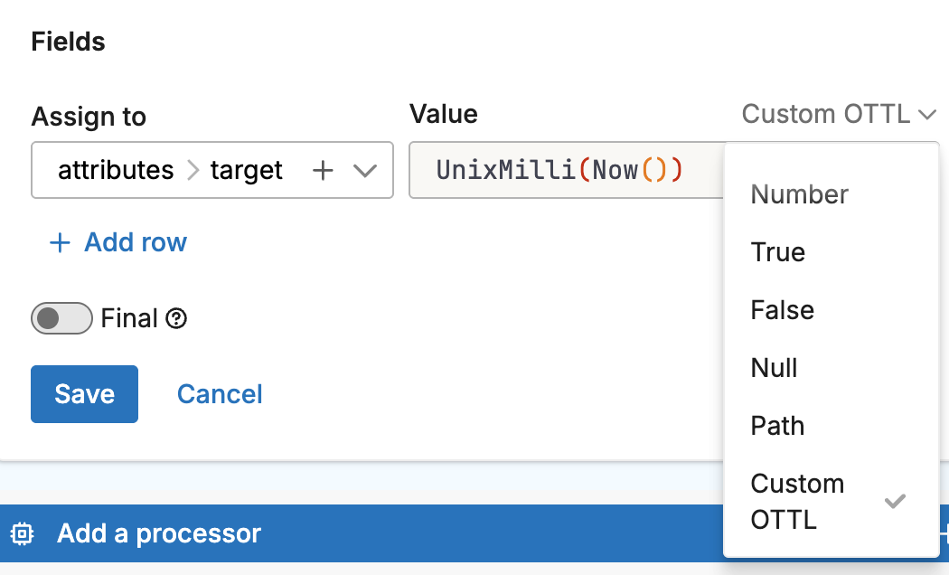Click the target segment in Assign to path
949x575 pixels.
click(246, 170)
